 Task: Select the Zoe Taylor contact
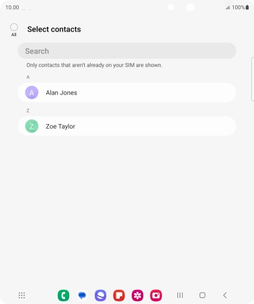pyautogui.click(x=127, y=126)
